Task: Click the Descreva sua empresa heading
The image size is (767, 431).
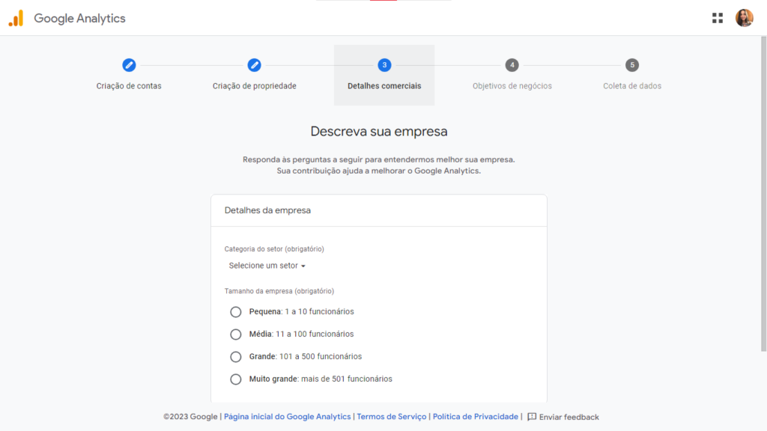Action: click(379, 132)
